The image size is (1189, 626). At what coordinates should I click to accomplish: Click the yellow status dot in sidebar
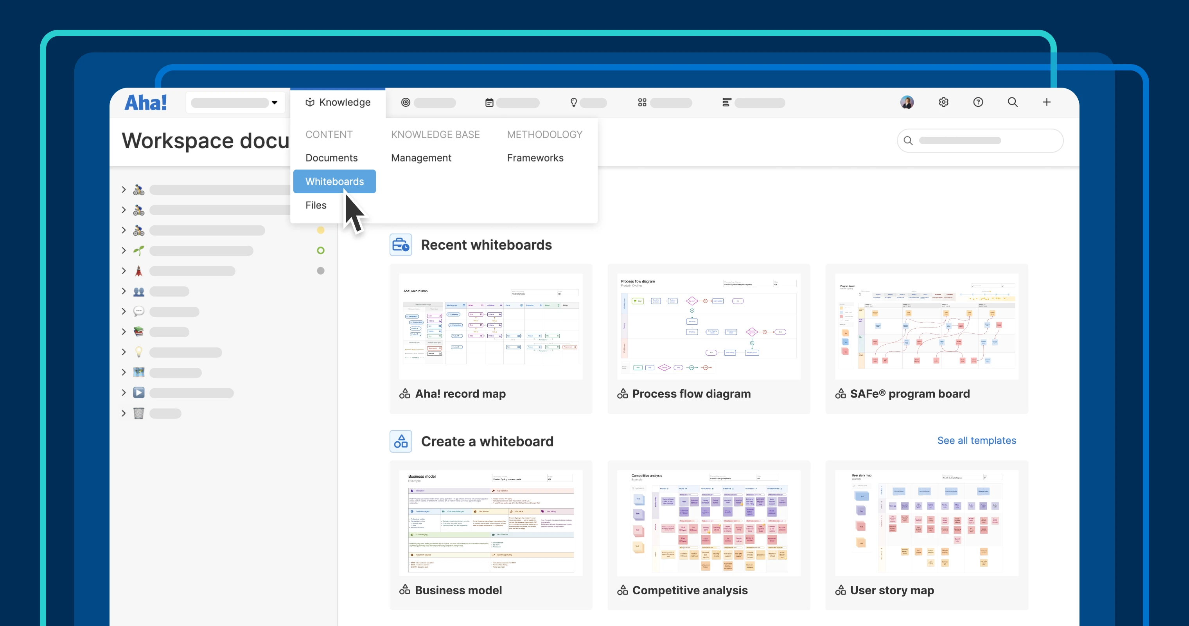[320, 230]
